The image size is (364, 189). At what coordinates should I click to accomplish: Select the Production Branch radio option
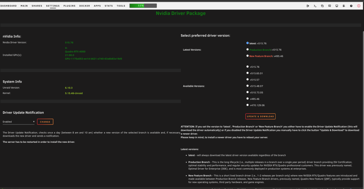click(x=248, y=50)
